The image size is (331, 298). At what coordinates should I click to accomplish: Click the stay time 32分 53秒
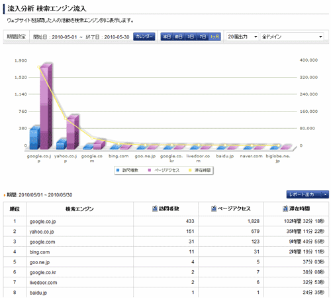point(314,282)
